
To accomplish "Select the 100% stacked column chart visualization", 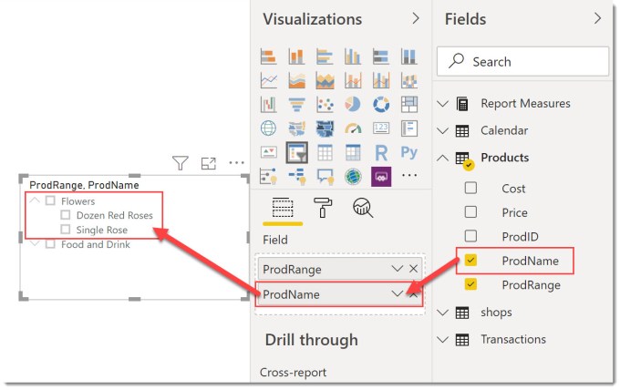I will 408,56.
